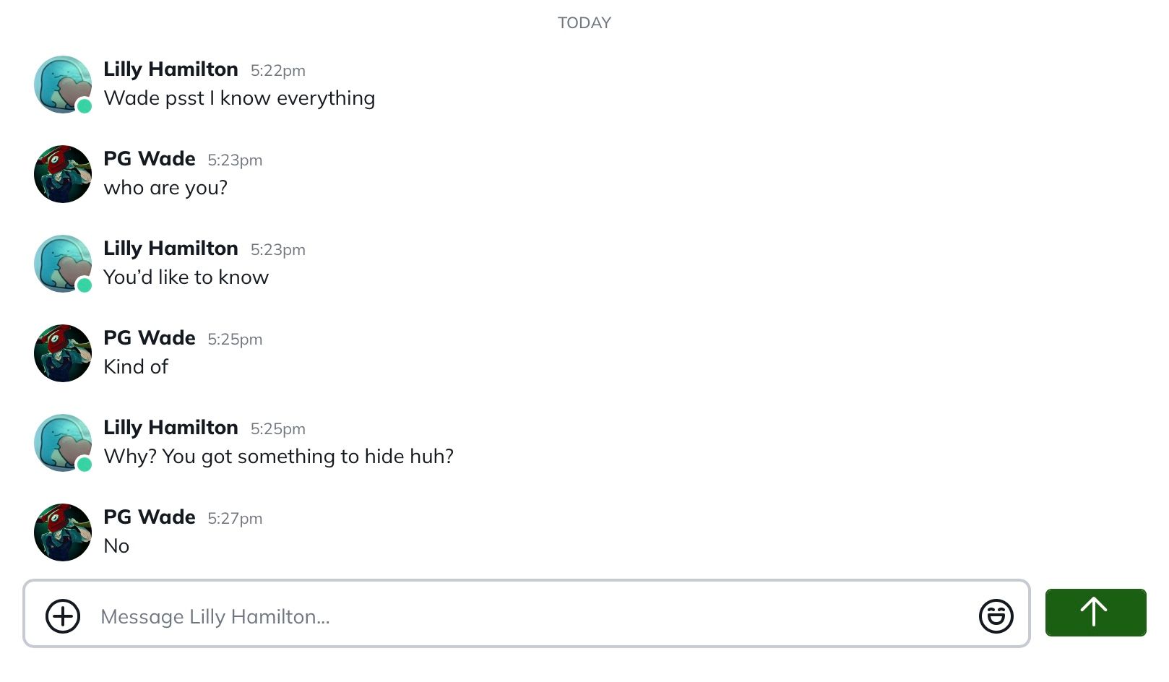
Task: Select the 'Why? You got something to hide huh?' message
Action: pos(279,457)
